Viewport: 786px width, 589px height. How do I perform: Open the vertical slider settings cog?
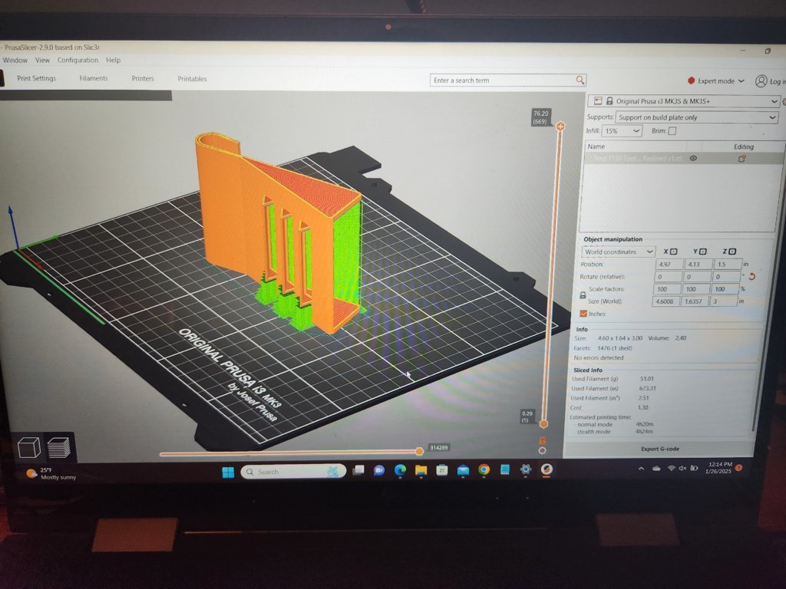[x=542, y=451]
